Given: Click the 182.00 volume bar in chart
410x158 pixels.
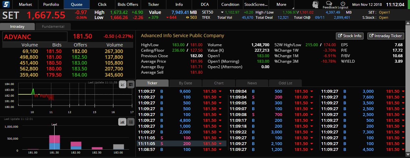Looking at the screenshot, I should [x=76, y=145].
